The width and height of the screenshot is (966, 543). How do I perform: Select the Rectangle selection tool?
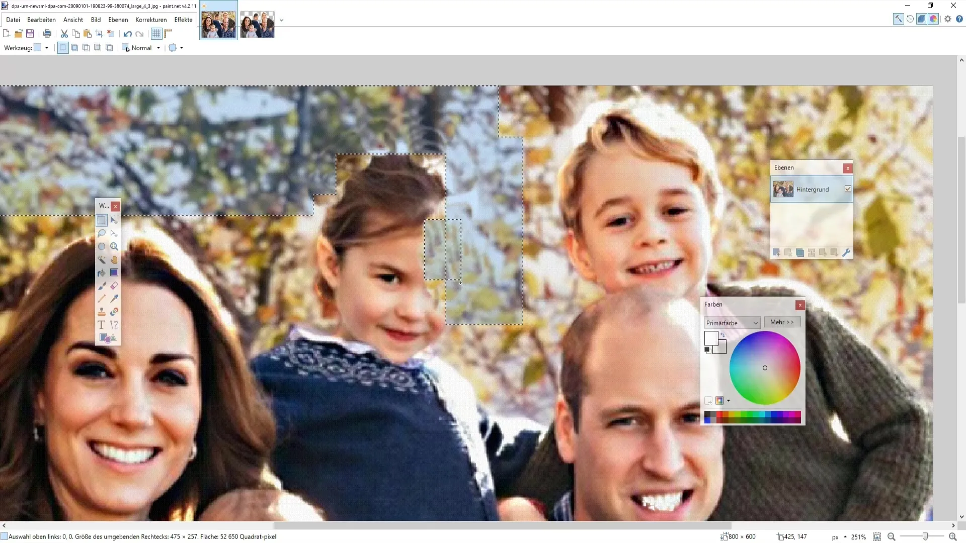click(102, 220)
